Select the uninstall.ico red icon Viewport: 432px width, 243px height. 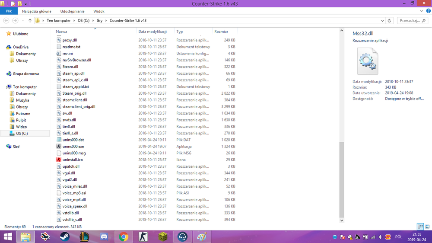point(59,160)
